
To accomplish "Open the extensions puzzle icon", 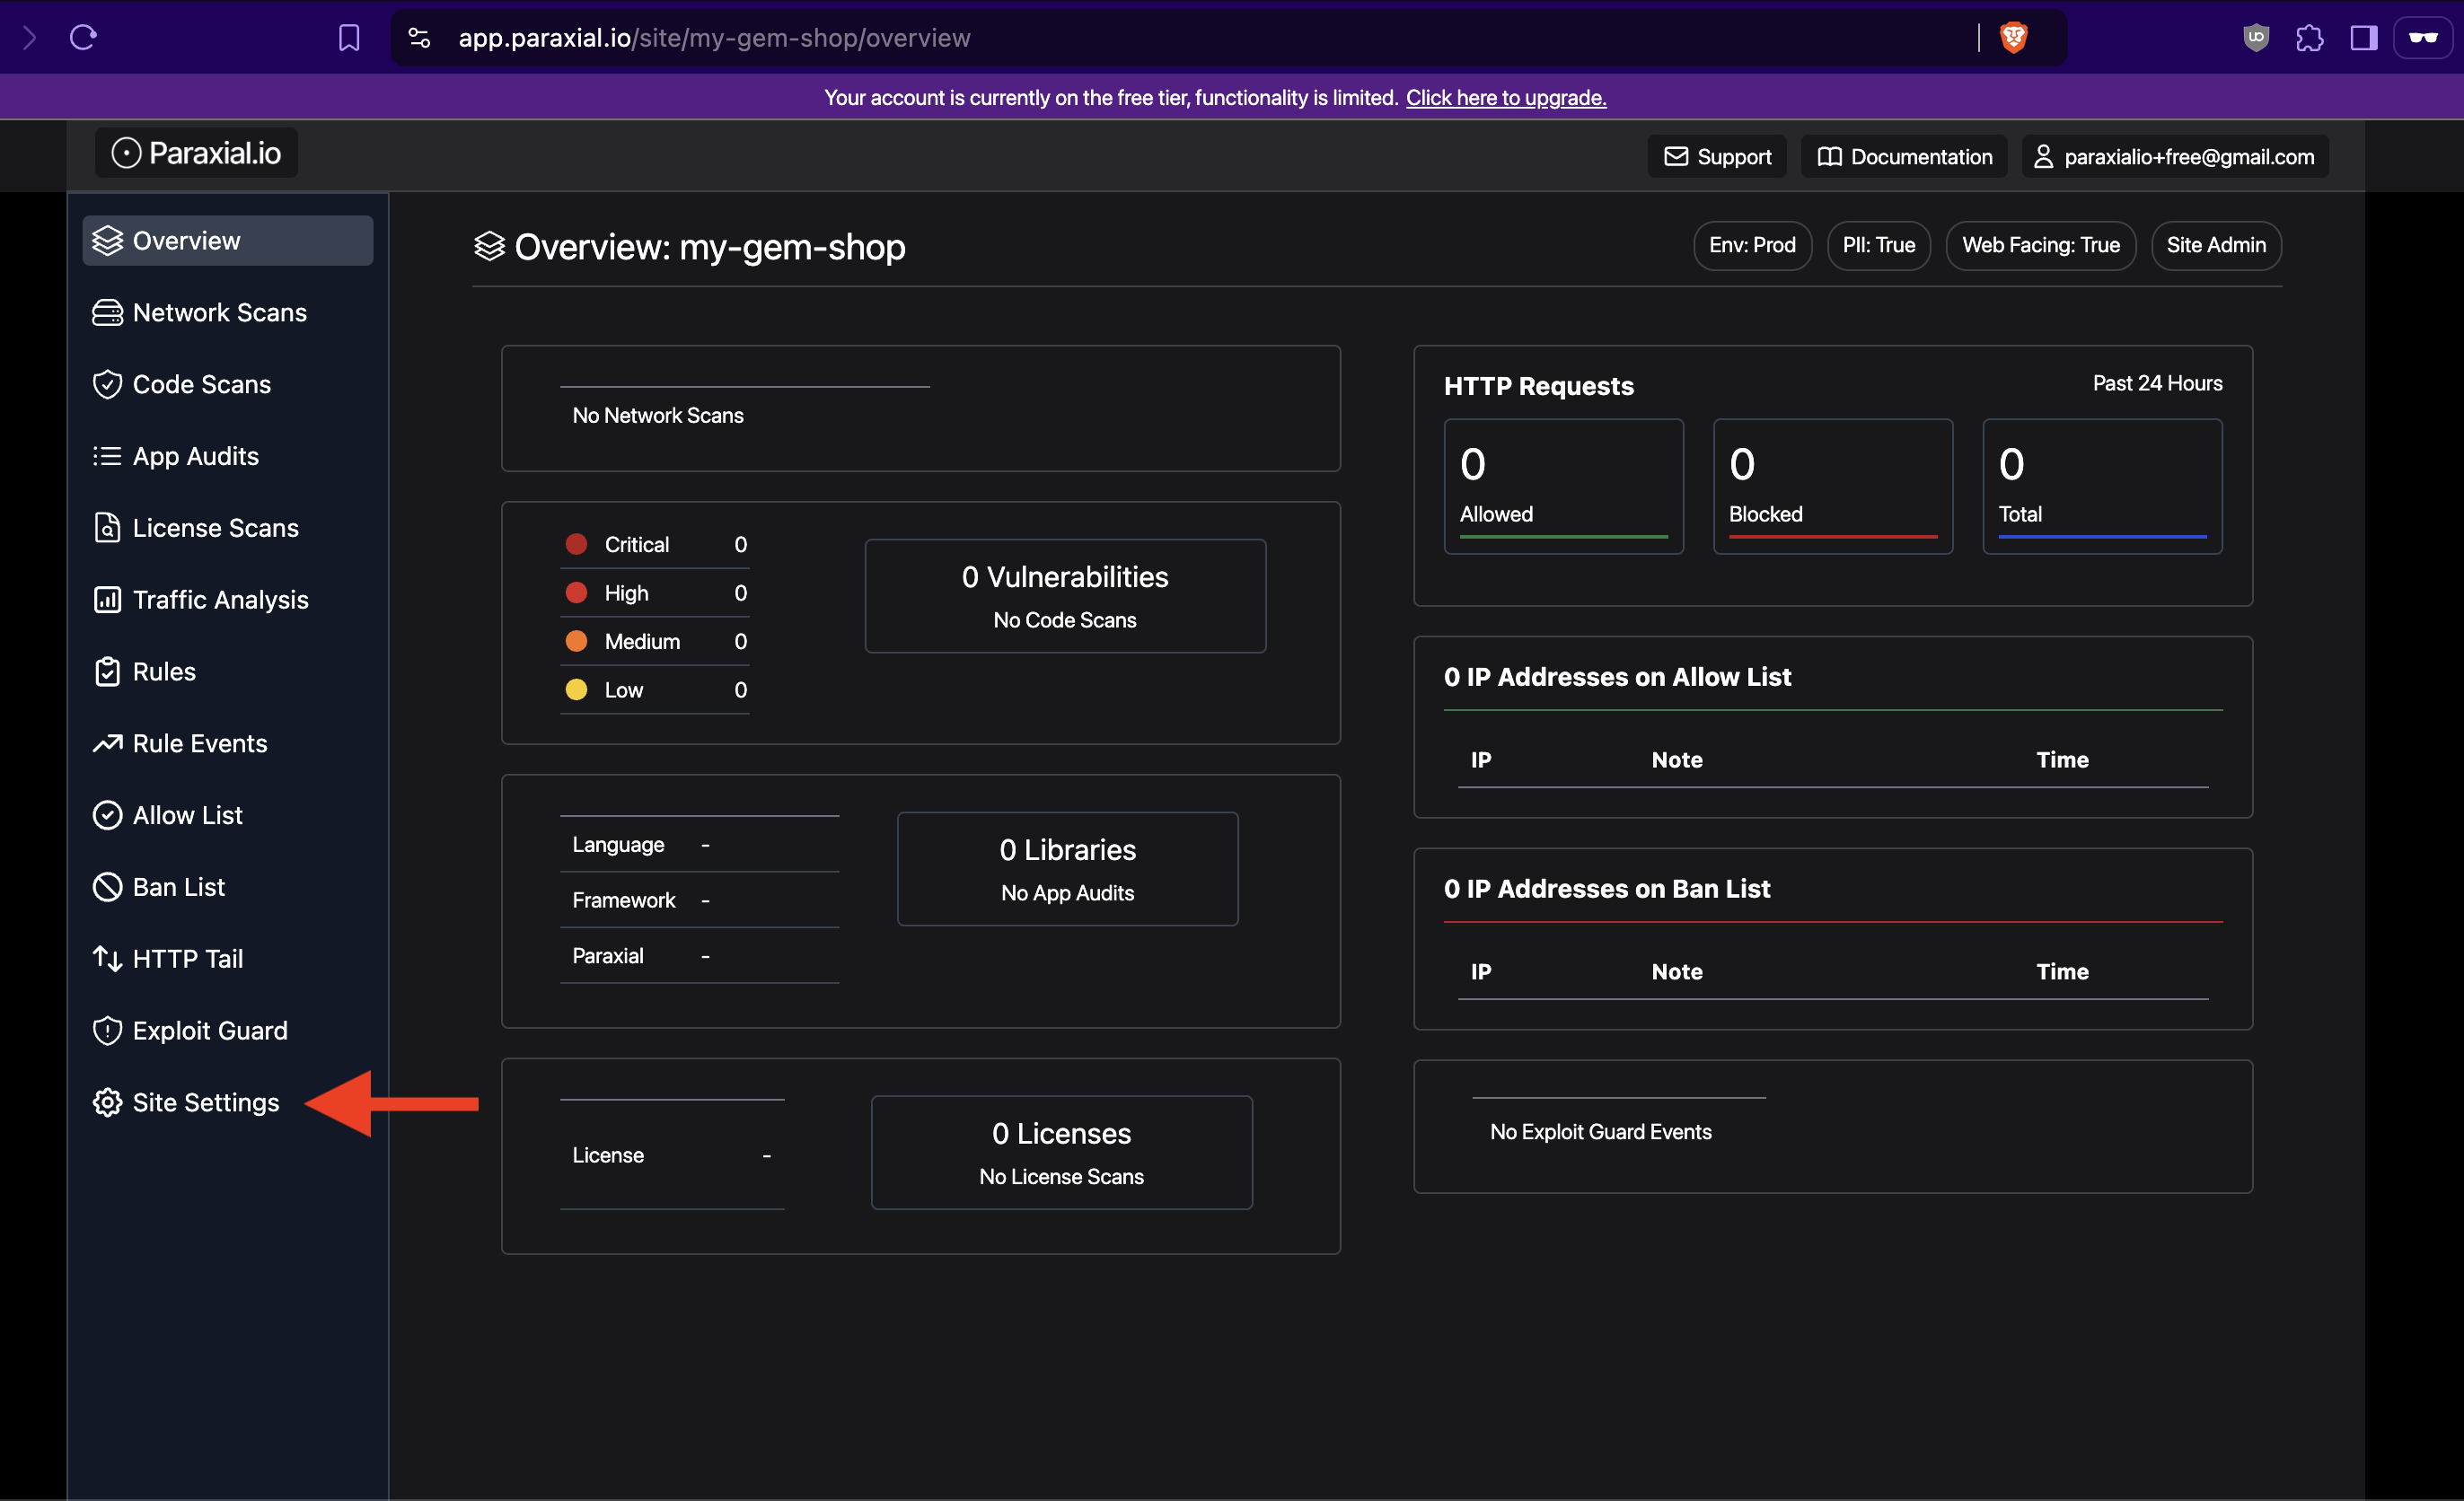I will point(2310,38).
